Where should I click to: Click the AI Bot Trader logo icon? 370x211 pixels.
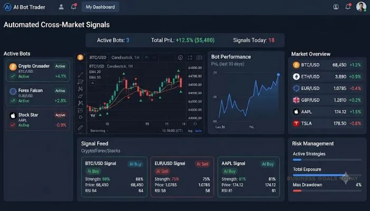(x=7, y=7)
